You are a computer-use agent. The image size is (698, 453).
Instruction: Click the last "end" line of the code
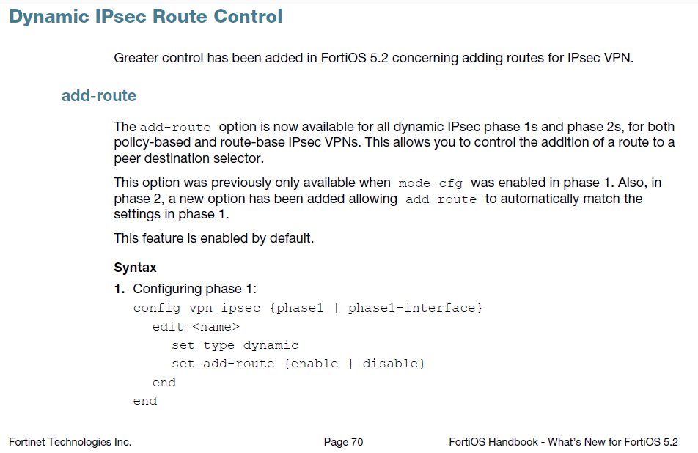coord(144,401)
